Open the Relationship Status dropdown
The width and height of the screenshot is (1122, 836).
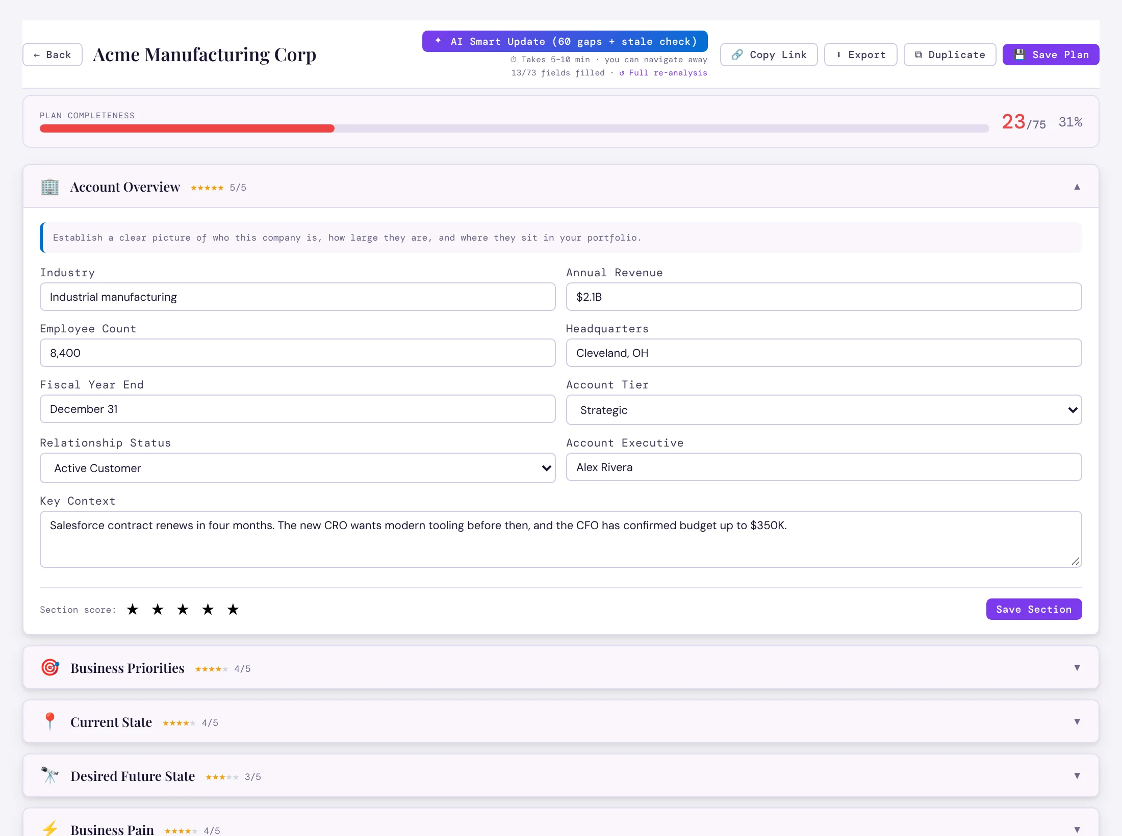(x=297, y=468)
